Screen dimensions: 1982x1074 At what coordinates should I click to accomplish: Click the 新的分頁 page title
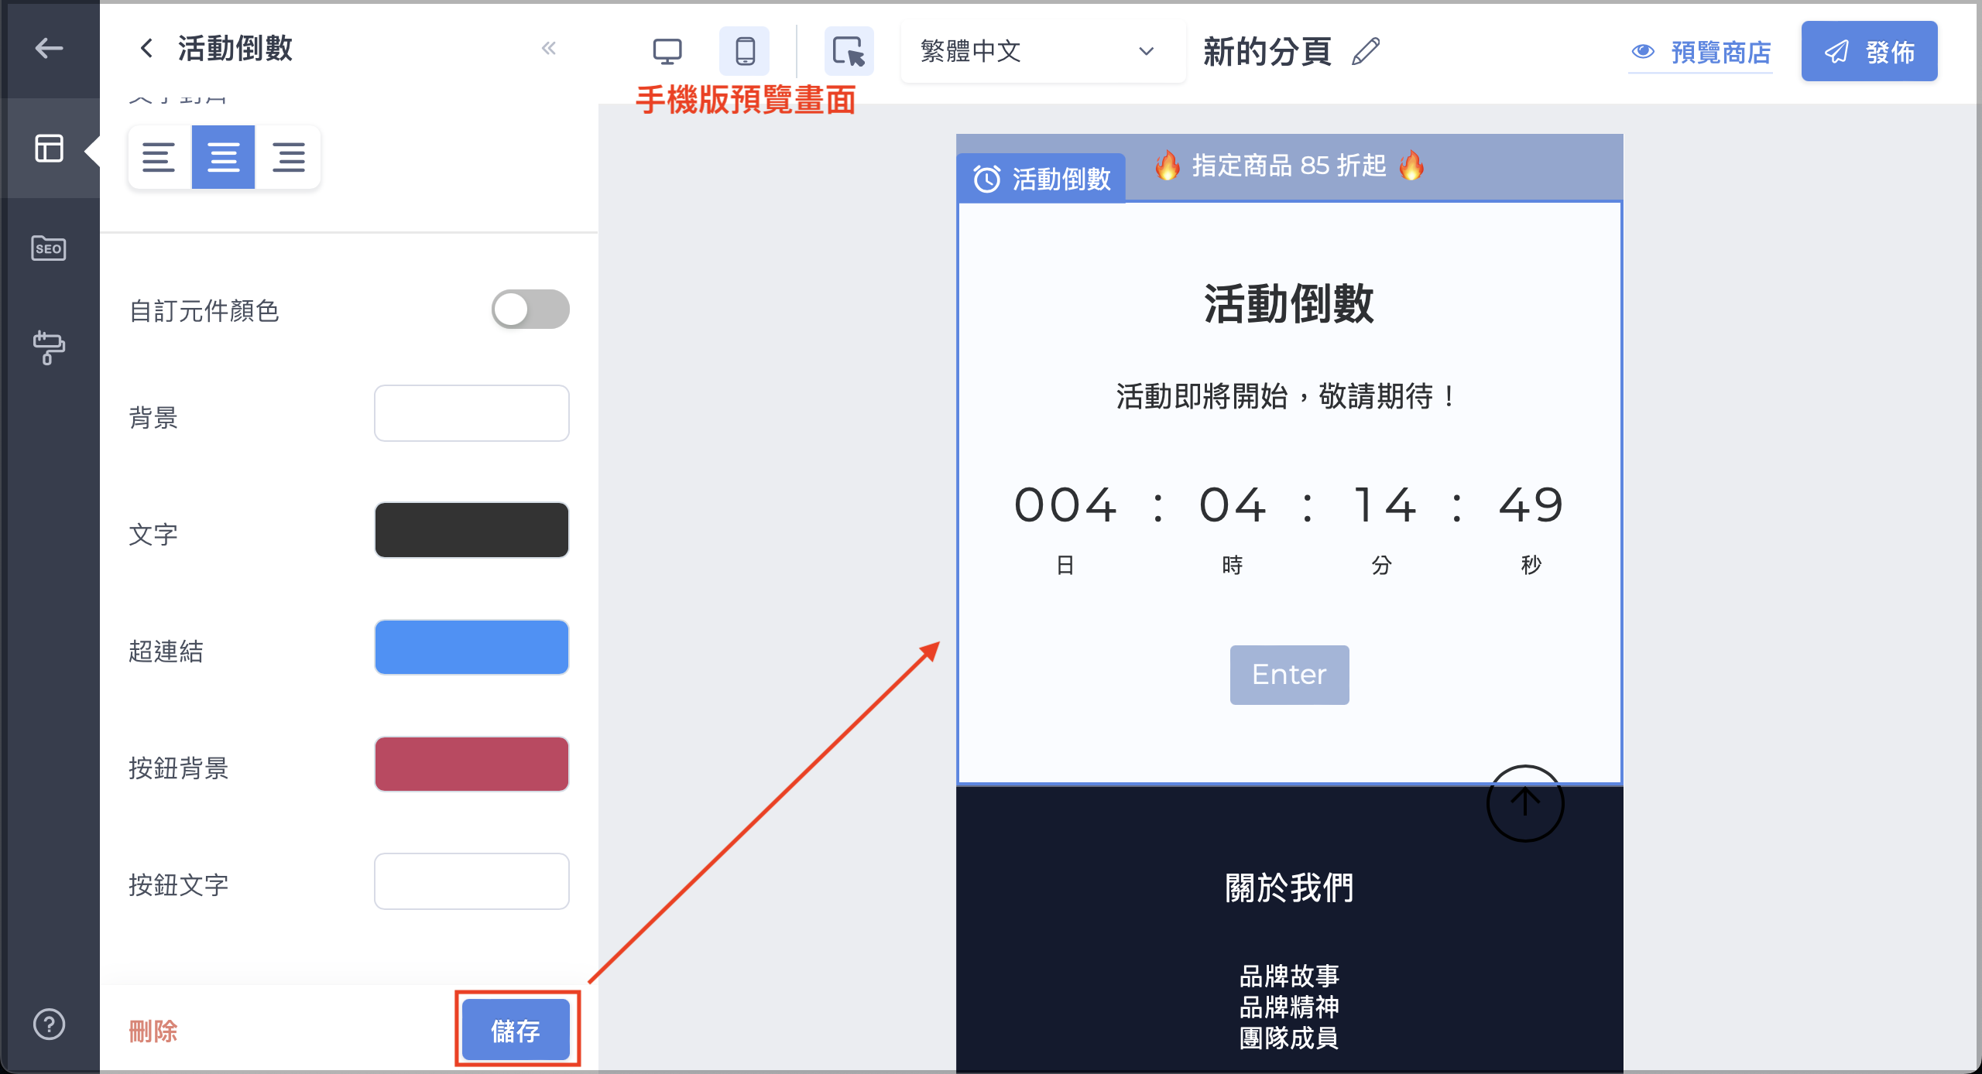pos(1267,52)
